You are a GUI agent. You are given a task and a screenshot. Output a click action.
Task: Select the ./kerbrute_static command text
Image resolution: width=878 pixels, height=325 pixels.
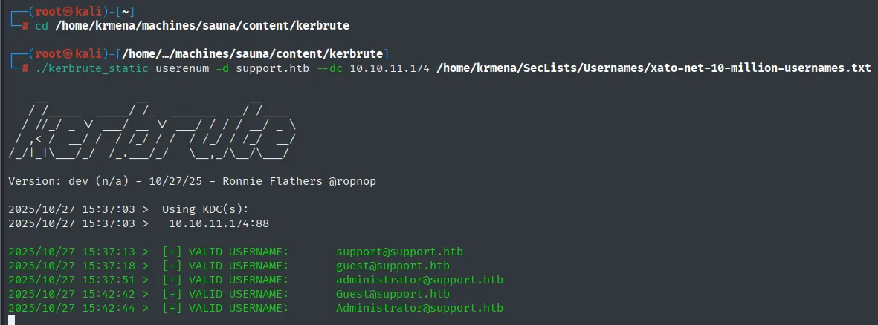[x=92, y=68]
